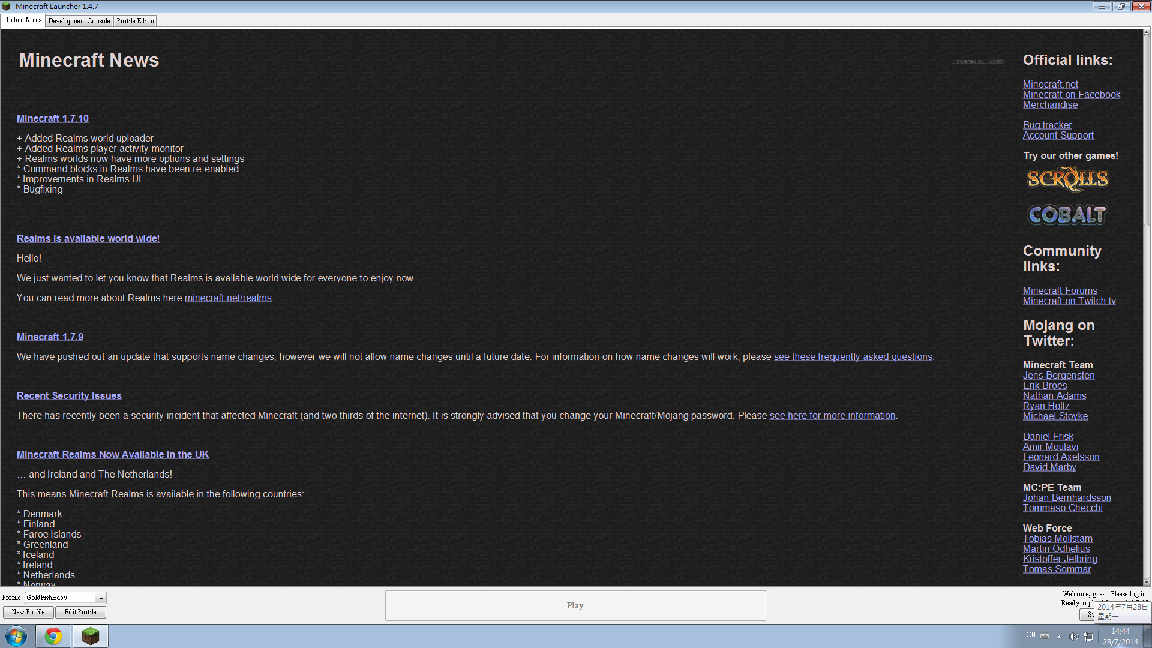This screenshot has height=648, width=1152.
Task: Open the Profile Editor tab
Action: pyautogui.click(x=136, y=21)
